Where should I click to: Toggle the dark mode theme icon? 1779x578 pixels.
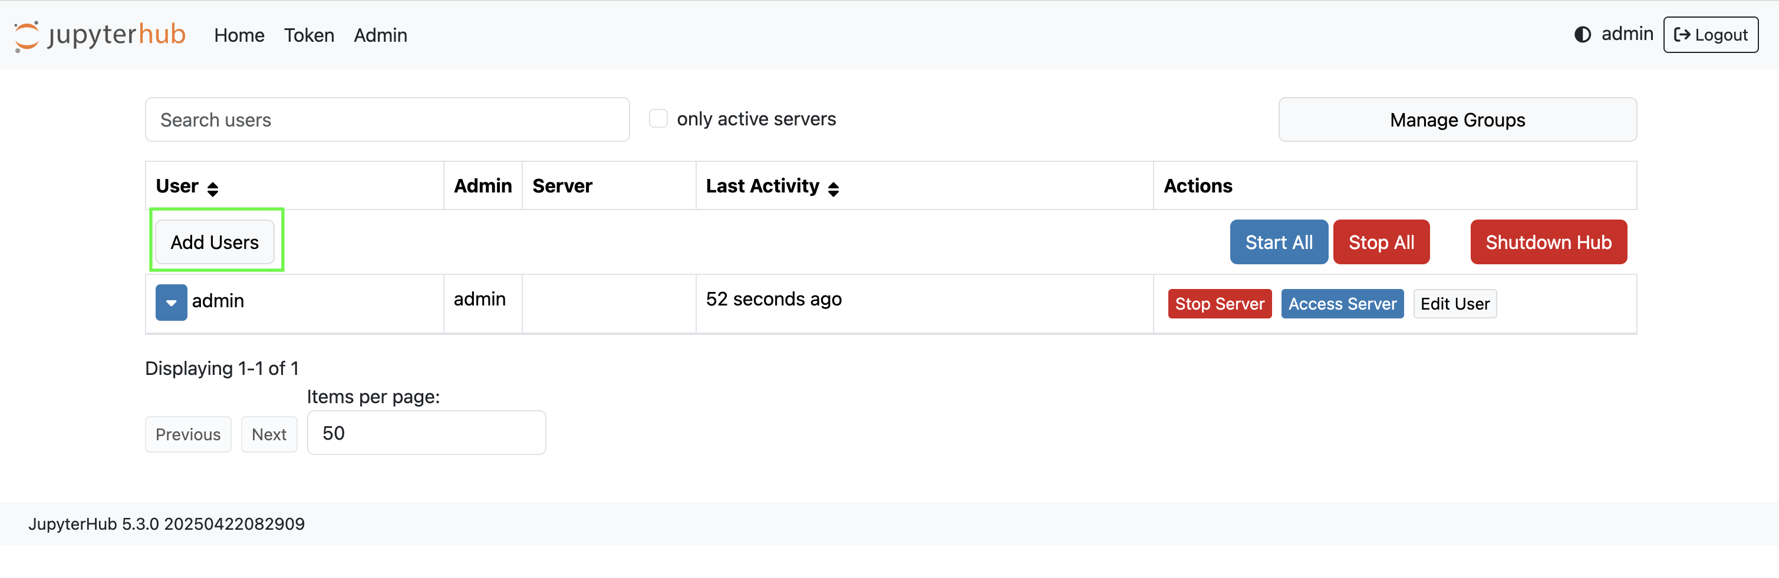tap(1582, 35)
